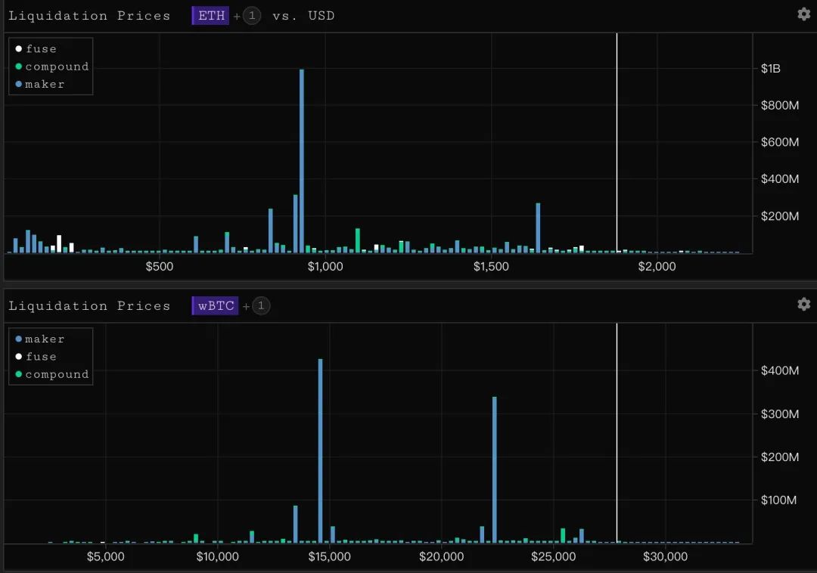Click the $100M y-axis label
Image resolution: width=817 pixels, height=573 pixels.
tap(778, 500)
